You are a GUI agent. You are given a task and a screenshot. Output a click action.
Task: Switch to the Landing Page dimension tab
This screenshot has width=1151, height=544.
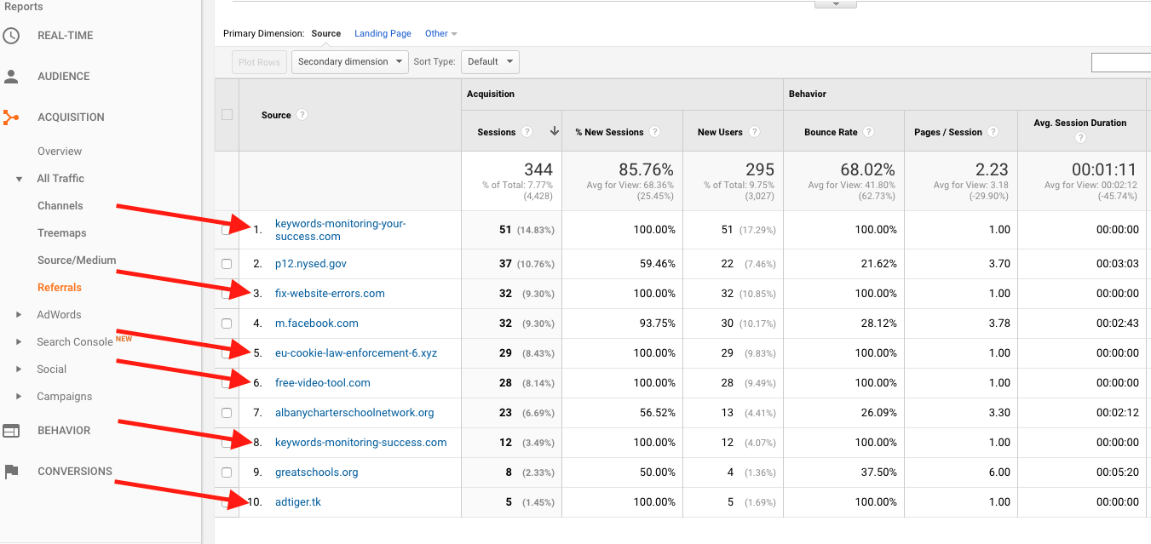pos(383,33)
